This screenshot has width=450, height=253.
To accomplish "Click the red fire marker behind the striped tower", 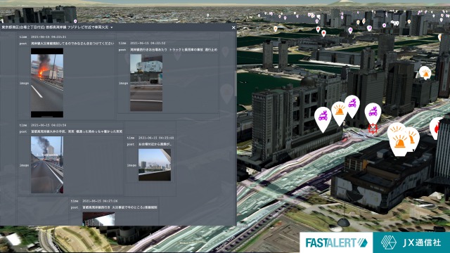I will (436, 128).
